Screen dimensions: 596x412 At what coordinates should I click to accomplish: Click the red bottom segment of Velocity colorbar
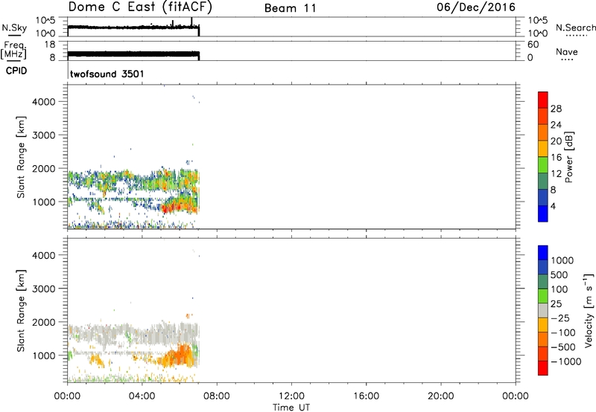[x=543, y=368]
